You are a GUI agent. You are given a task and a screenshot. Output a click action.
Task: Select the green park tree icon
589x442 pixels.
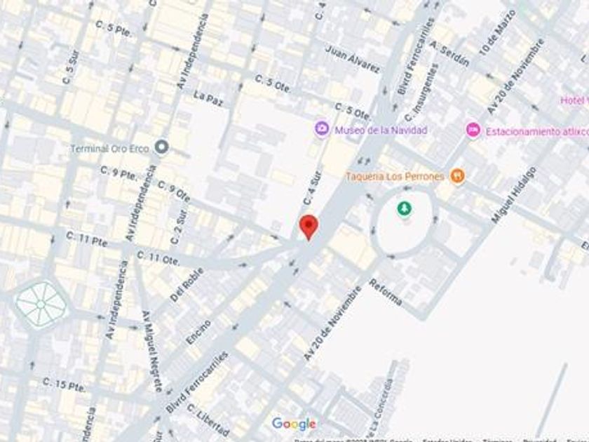pyautogui.click(x=404, y=208)
